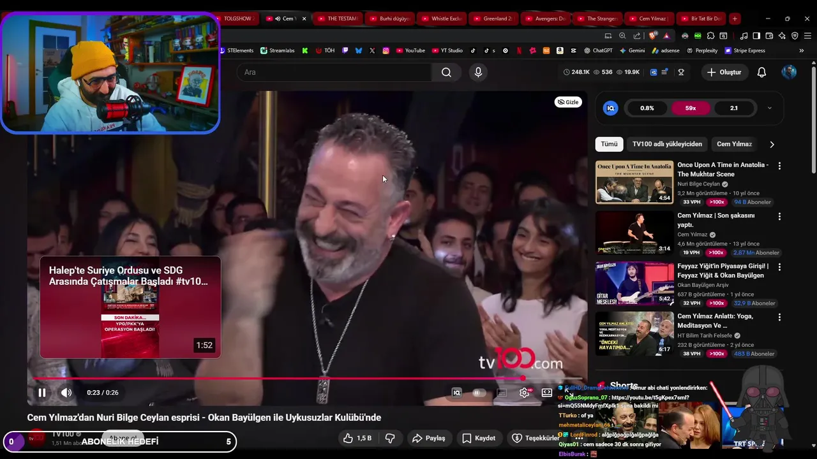Open the Stripe Express bookmark
The height and width of the screenshot is (459, 817).
745,50
